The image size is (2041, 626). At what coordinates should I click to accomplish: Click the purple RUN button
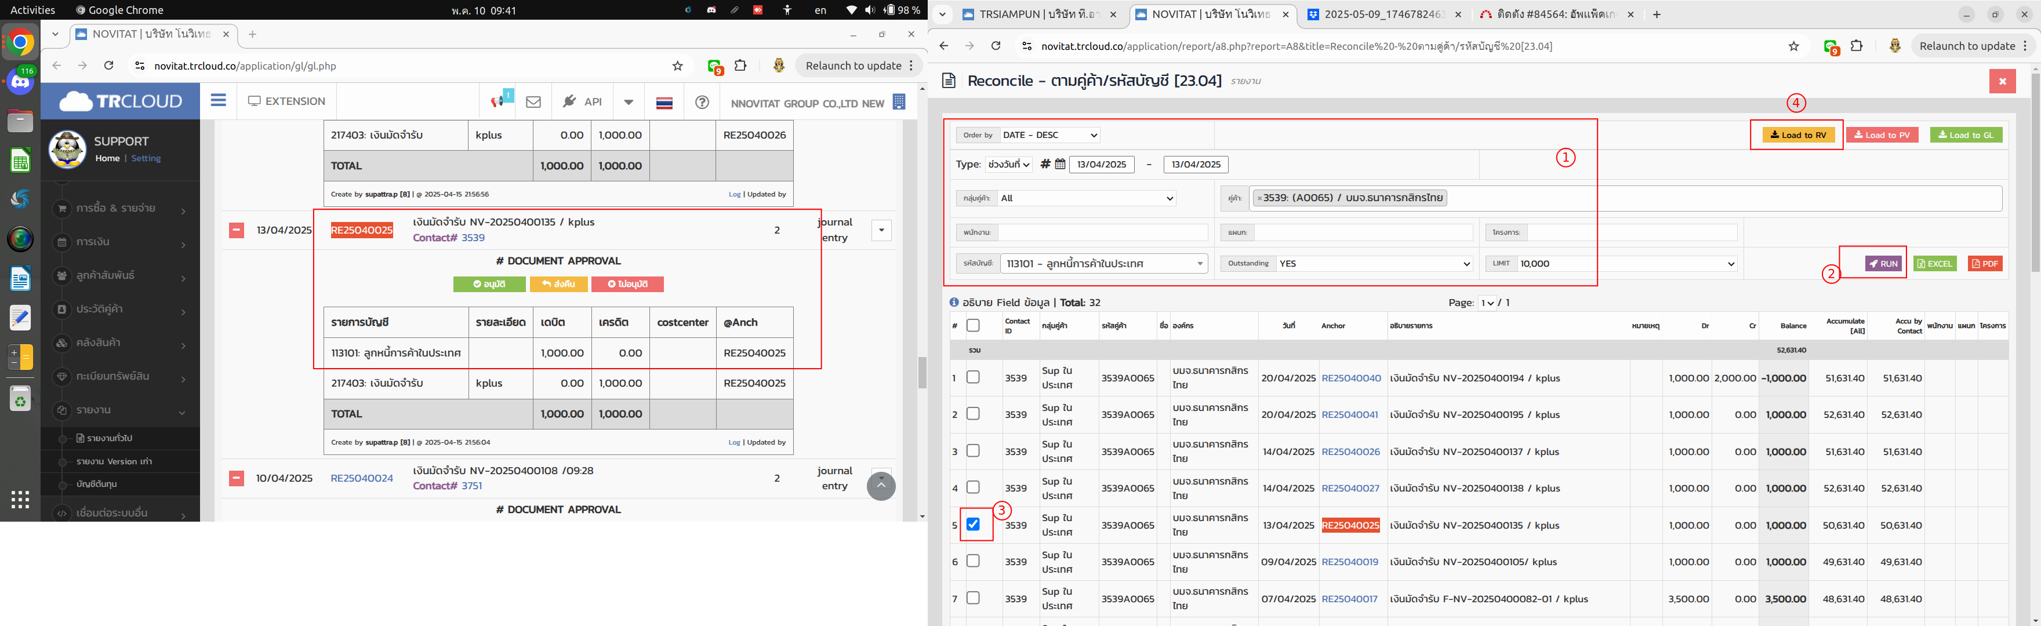click(1883, 263)
